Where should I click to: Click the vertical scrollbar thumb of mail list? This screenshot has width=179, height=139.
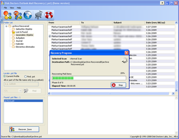[x=176, y=85]
